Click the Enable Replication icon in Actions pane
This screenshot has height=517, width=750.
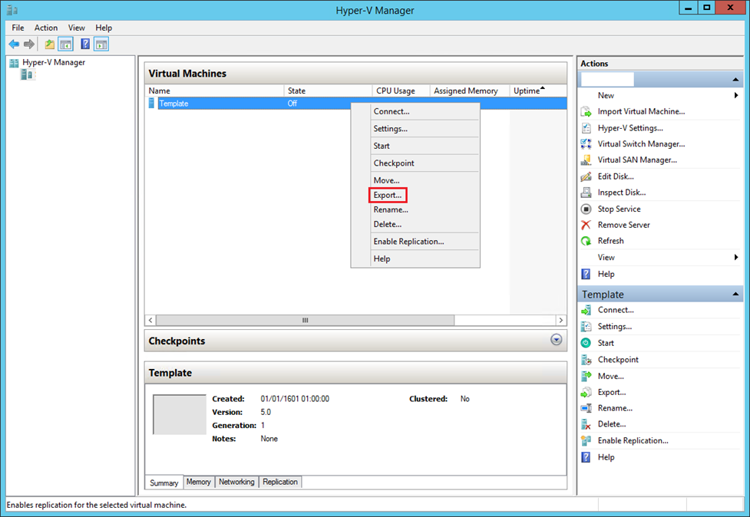pos(586,440)
